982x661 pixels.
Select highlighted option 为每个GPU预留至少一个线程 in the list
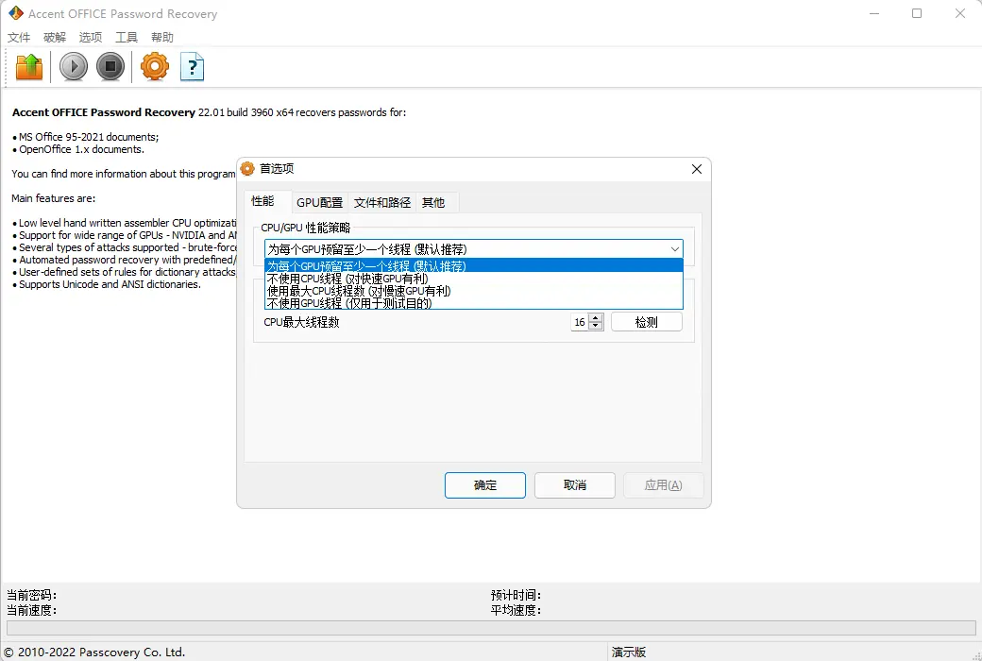(x=473, y=266)
